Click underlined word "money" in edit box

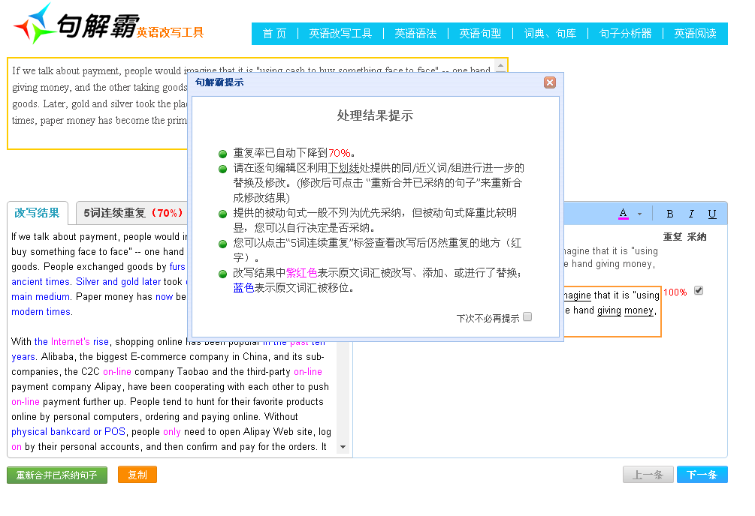point(639,310)
